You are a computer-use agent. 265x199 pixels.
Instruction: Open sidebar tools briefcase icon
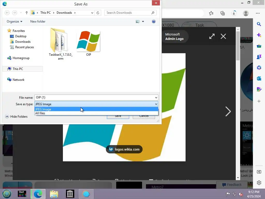point(259,46)
